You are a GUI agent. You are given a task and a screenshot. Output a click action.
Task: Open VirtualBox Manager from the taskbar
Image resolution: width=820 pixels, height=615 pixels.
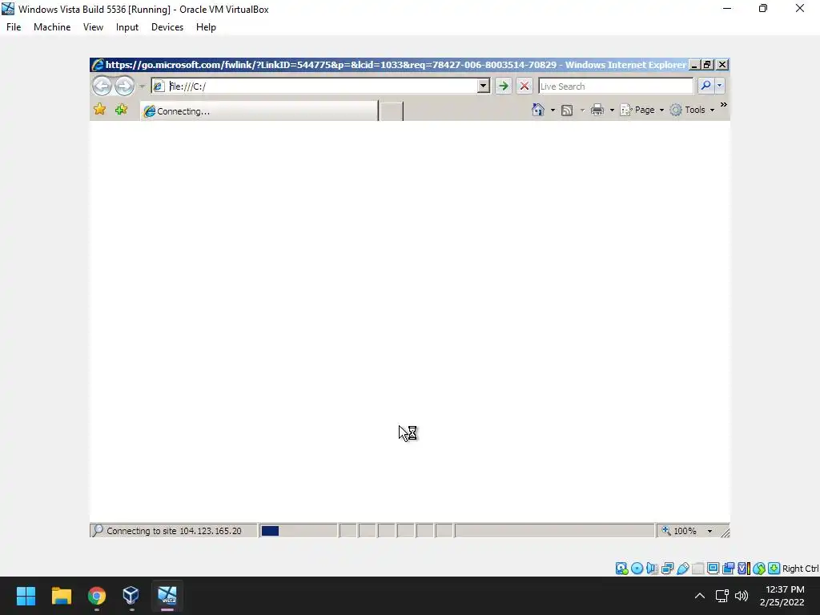(131, 596)
